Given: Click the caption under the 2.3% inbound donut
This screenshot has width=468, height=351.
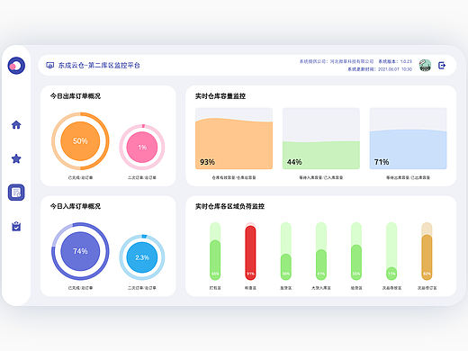Looking at the screenshot, I should pyautogui.click(x=142, y=288).
